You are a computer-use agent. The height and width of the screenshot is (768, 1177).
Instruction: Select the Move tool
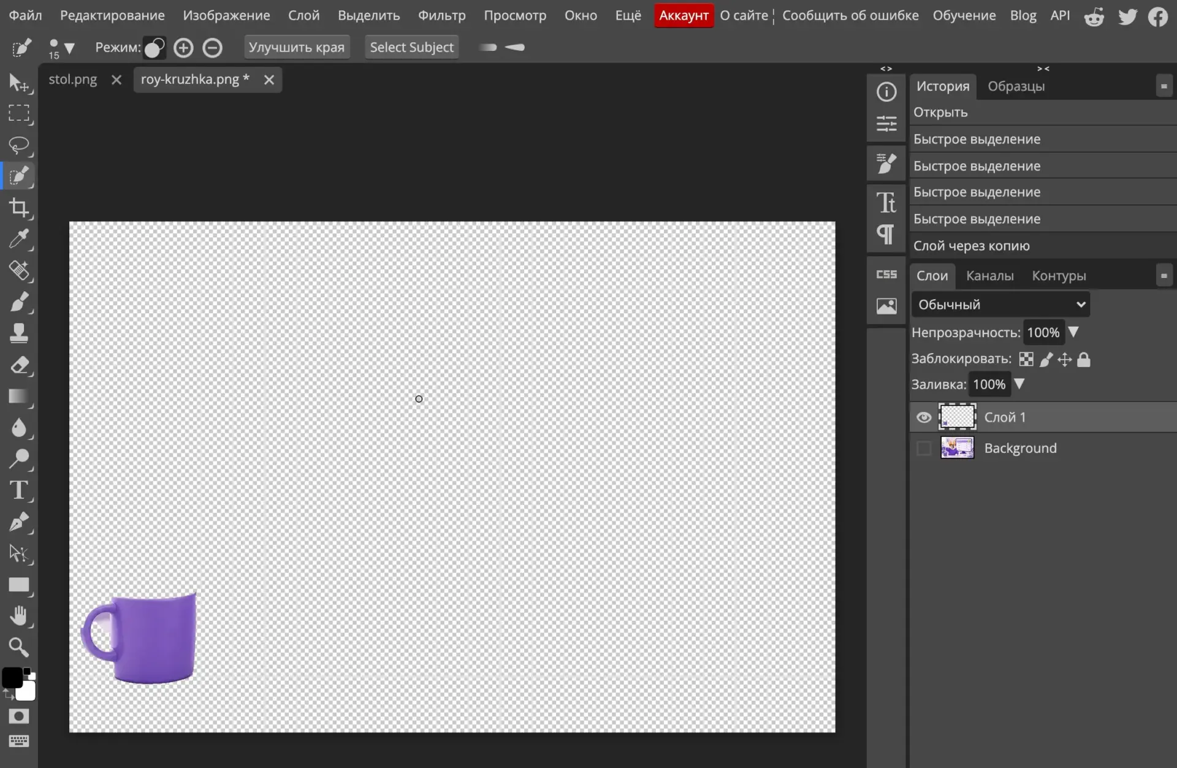(x=19, y=83)
